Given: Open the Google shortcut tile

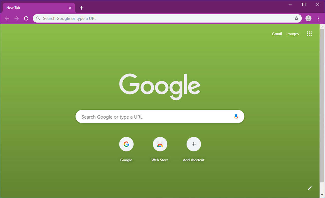Looking at the screenshot, I should [x=126, y=144].
